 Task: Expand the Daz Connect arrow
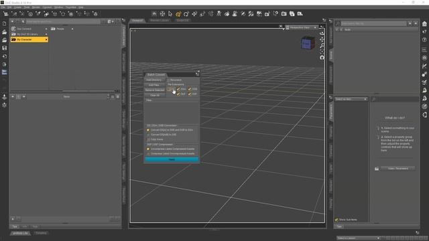[x=46, y=29]
